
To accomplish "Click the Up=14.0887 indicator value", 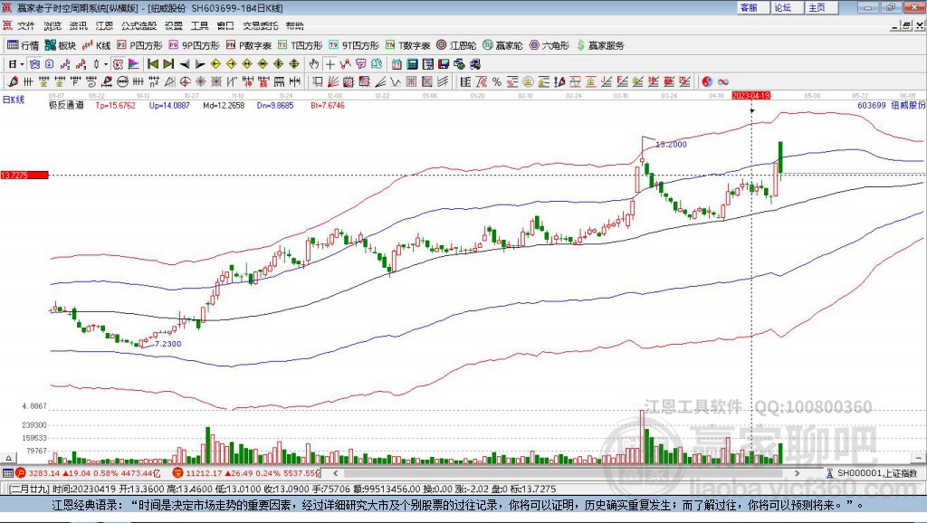I will tap(169, 105).
